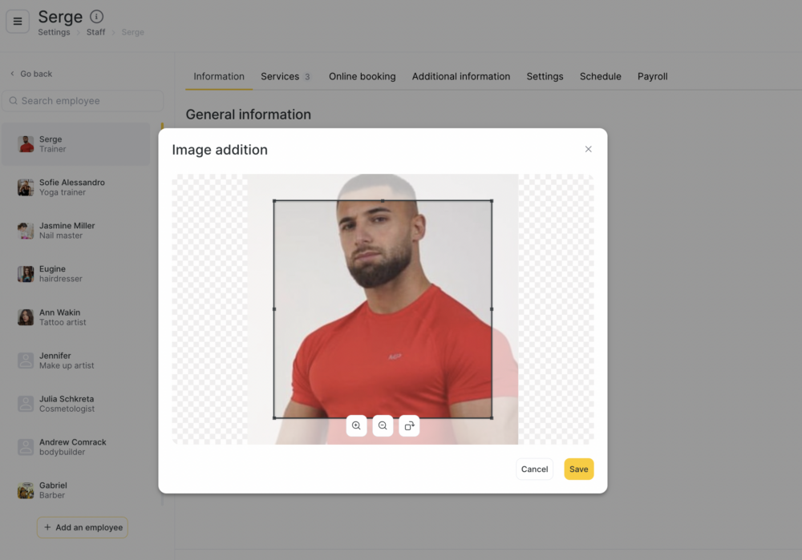Click the Go back arrow
Screen dimensions: 802x560
(x=12, y=74)
